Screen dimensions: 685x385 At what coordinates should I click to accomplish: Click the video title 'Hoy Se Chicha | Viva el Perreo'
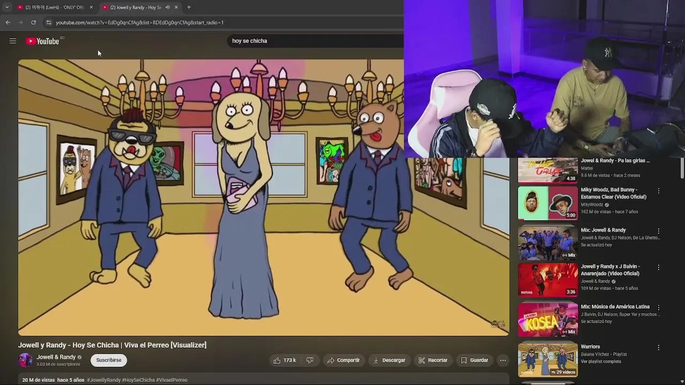coord(112,345)
